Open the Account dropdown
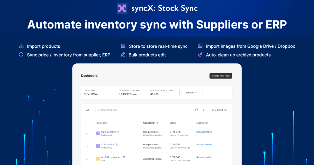 [191, 92]
